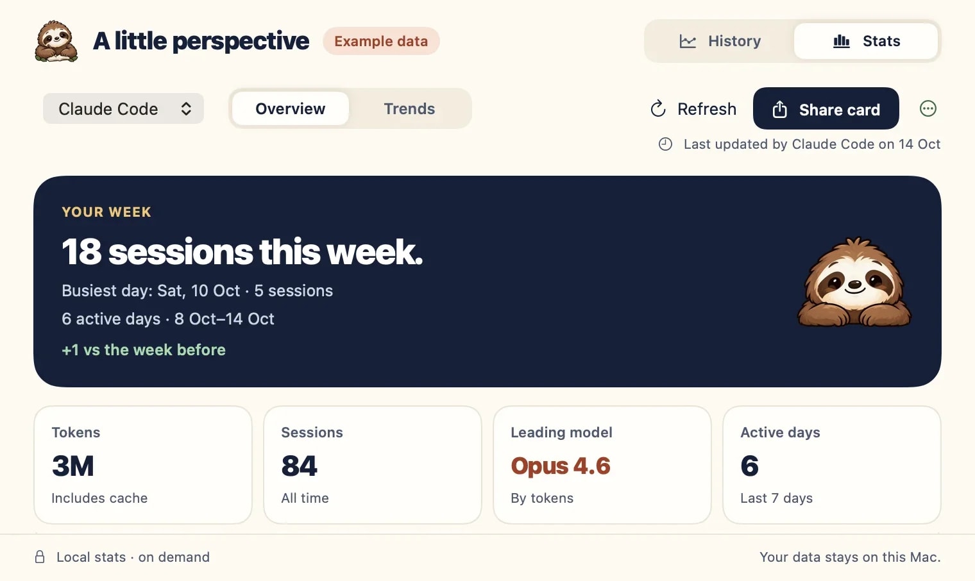The image size is (975, 581).
Task: Open the more options ellipsis icon
Action: (928, 108)
